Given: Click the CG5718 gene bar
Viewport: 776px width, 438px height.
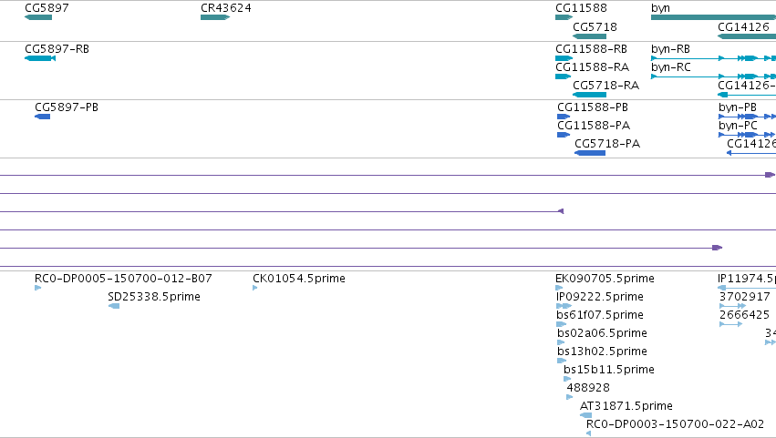Looking at the screenshot, I should (x=589, y=36).
